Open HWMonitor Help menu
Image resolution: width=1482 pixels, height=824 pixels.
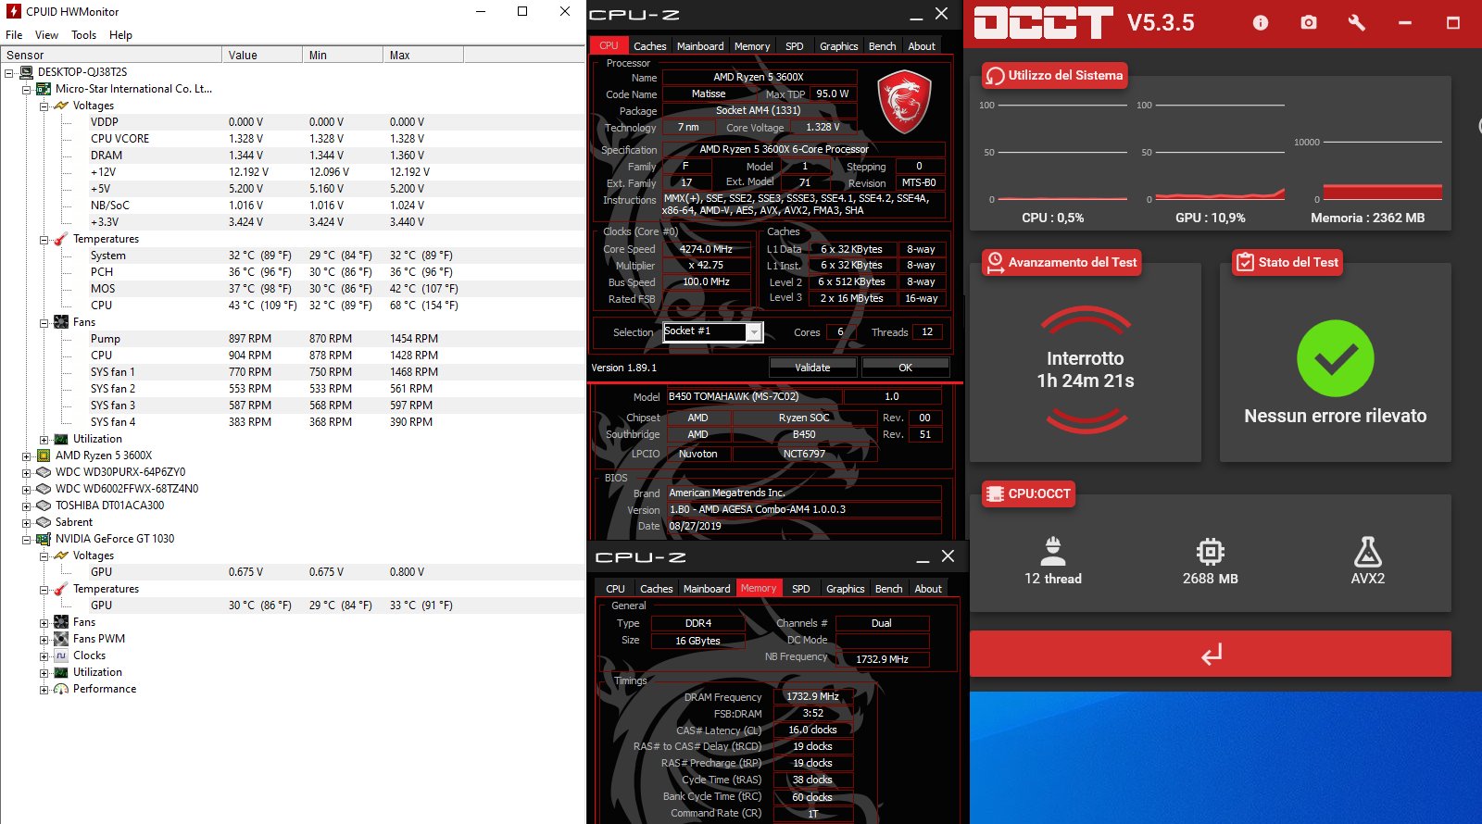120,35
